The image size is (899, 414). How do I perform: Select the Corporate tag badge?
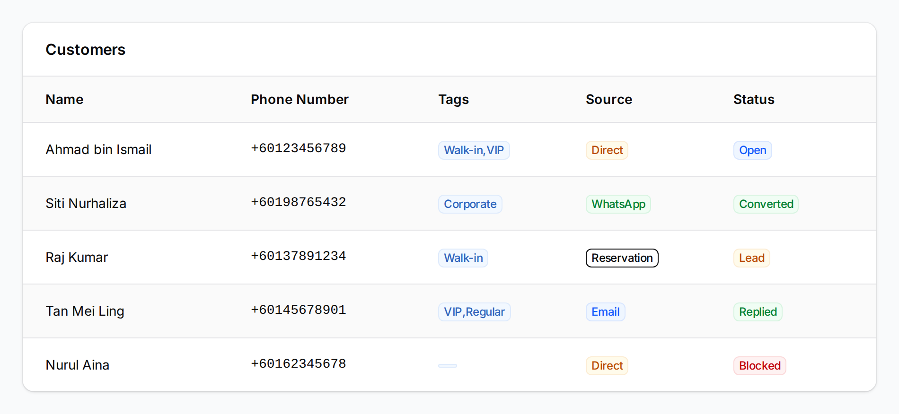470,204
